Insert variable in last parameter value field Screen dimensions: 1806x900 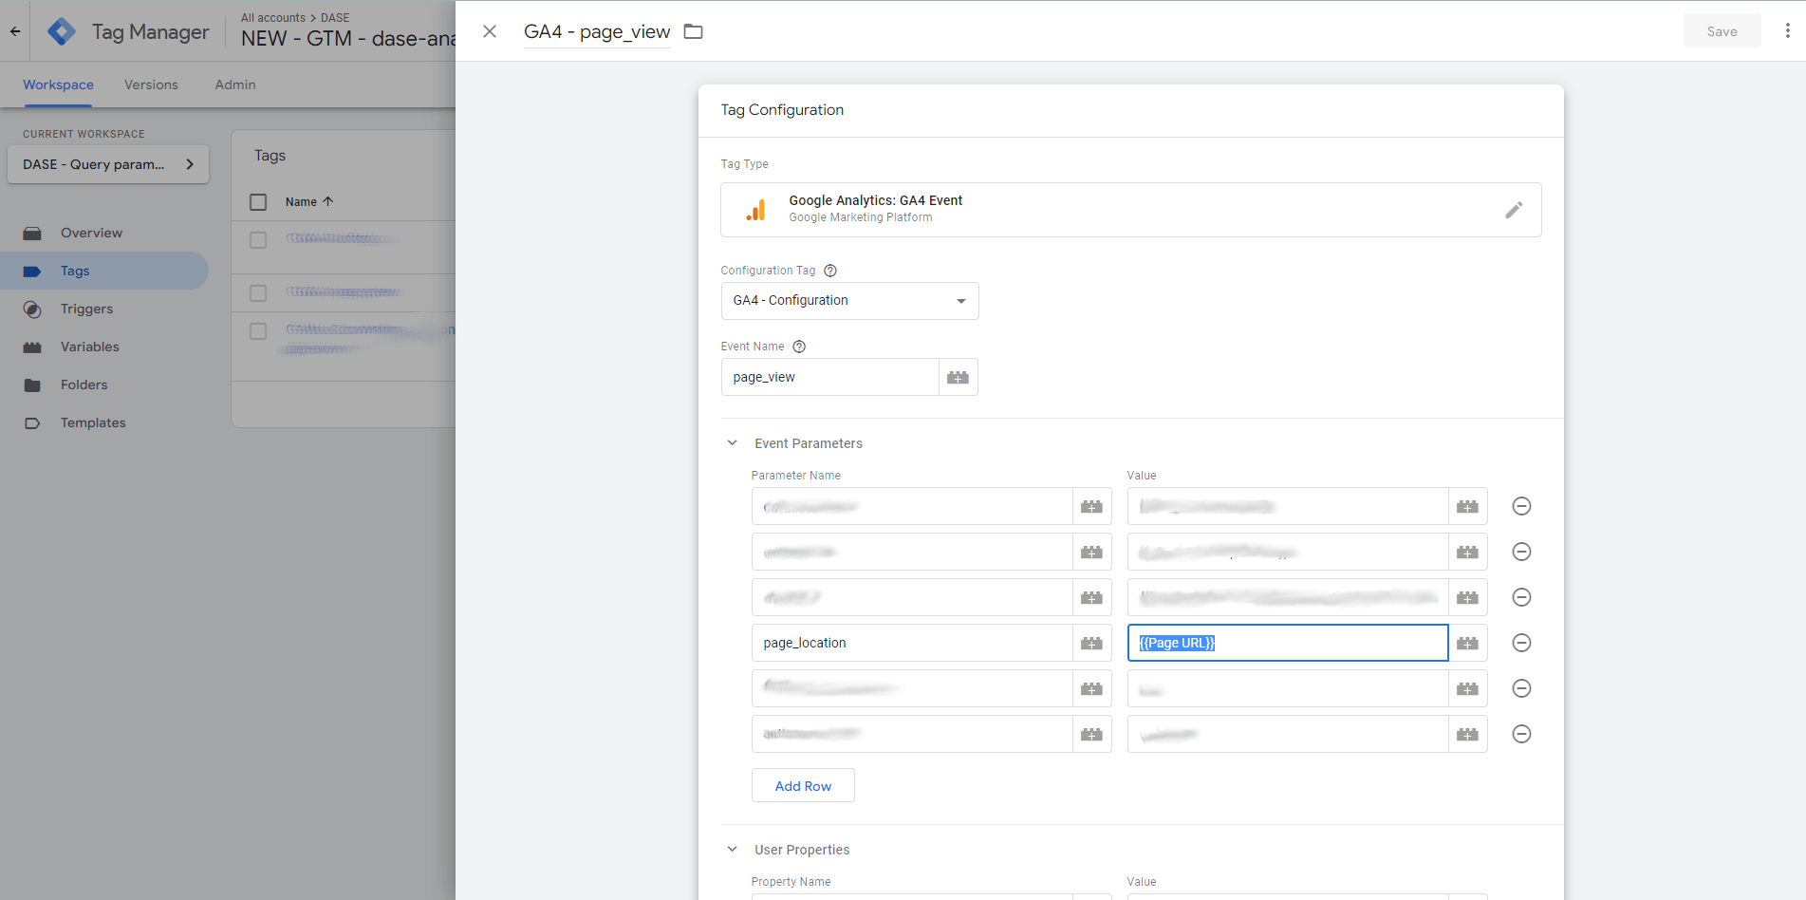point(1468,734)
